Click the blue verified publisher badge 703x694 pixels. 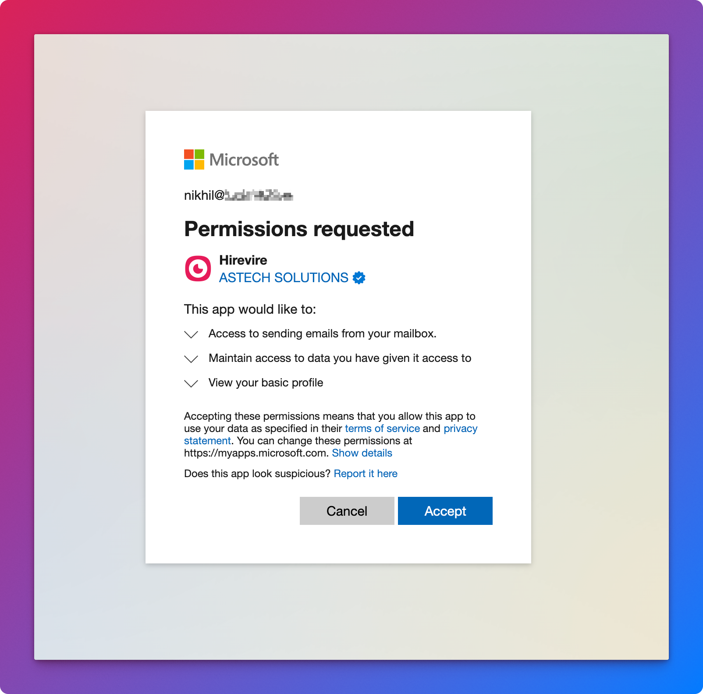359,278
